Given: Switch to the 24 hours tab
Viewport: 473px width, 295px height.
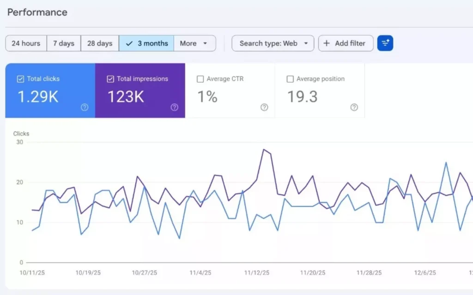Looking at the screenshot, I should tap(25, 43).
